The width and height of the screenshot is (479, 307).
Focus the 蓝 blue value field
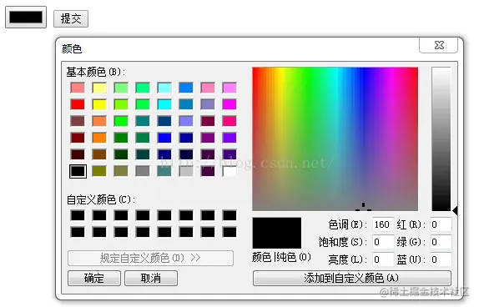441,259
